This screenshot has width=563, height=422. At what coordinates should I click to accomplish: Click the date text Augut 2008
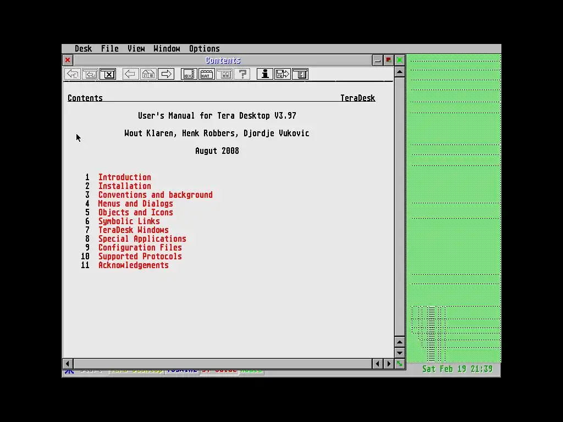pos(217,151)
